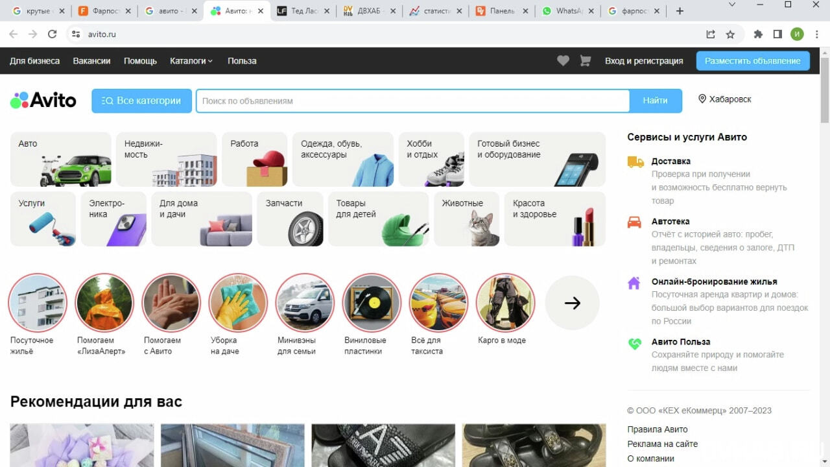
Task: Open a new browser tab with plus
Action: (680, 11)
